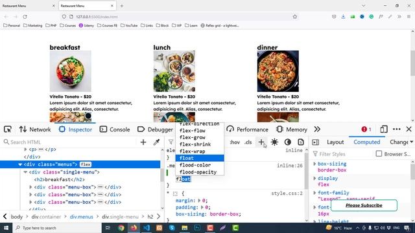This screenshot has height=233, width=415.
Task: Select flex-grow from autocomplete list
Action: tap(200, 137)
